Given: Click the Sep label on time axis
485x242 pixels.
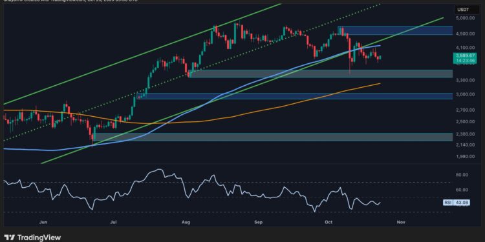Looking at the screenshot, I should point(258,222).
